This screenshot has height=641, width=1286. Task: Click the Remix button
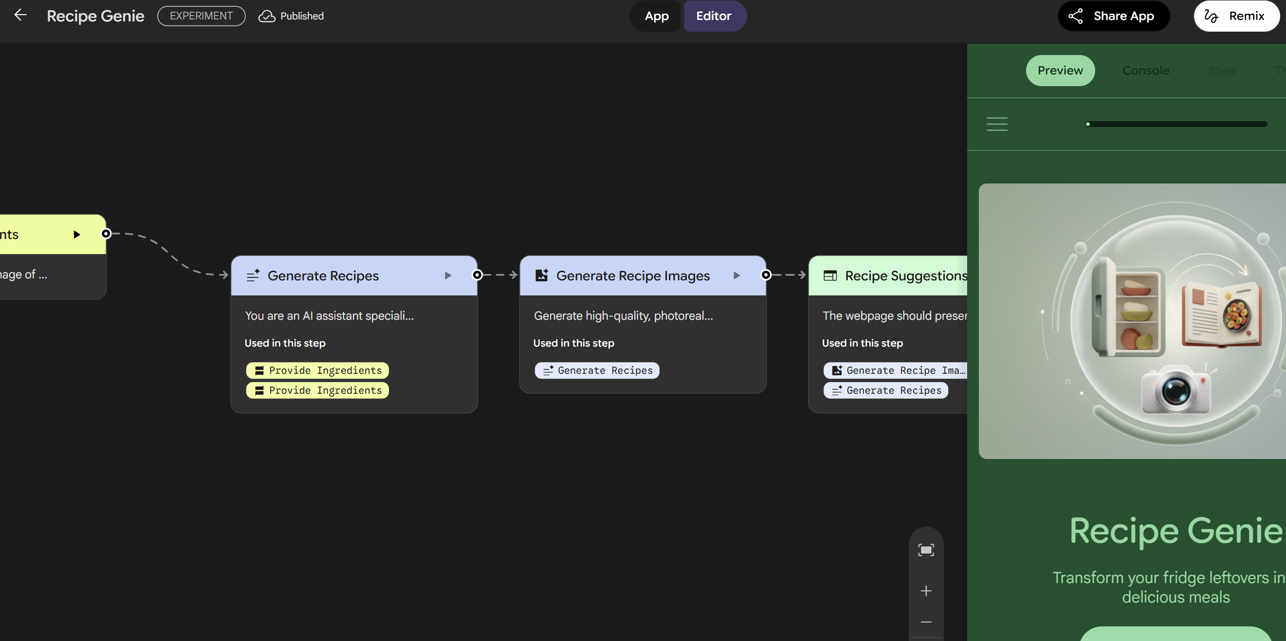(x=1235, y=16)
